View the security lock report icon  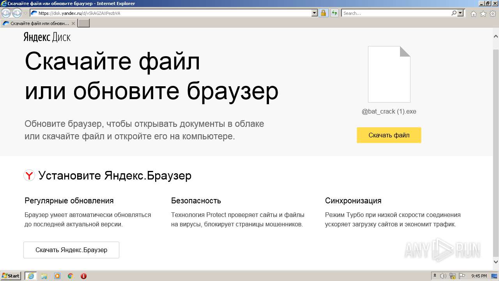(x=323, y=13)
